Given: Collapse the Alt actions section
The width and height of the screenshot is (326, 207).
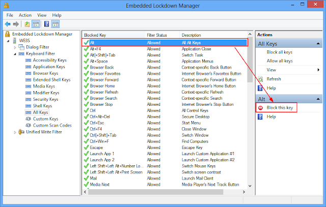Looking at the screenshot, I should (318, 99).
